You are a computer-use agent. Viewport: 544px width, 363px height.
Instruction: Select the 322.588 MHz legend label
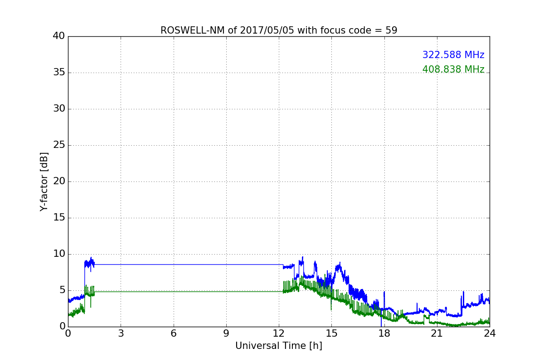(453, 55)
